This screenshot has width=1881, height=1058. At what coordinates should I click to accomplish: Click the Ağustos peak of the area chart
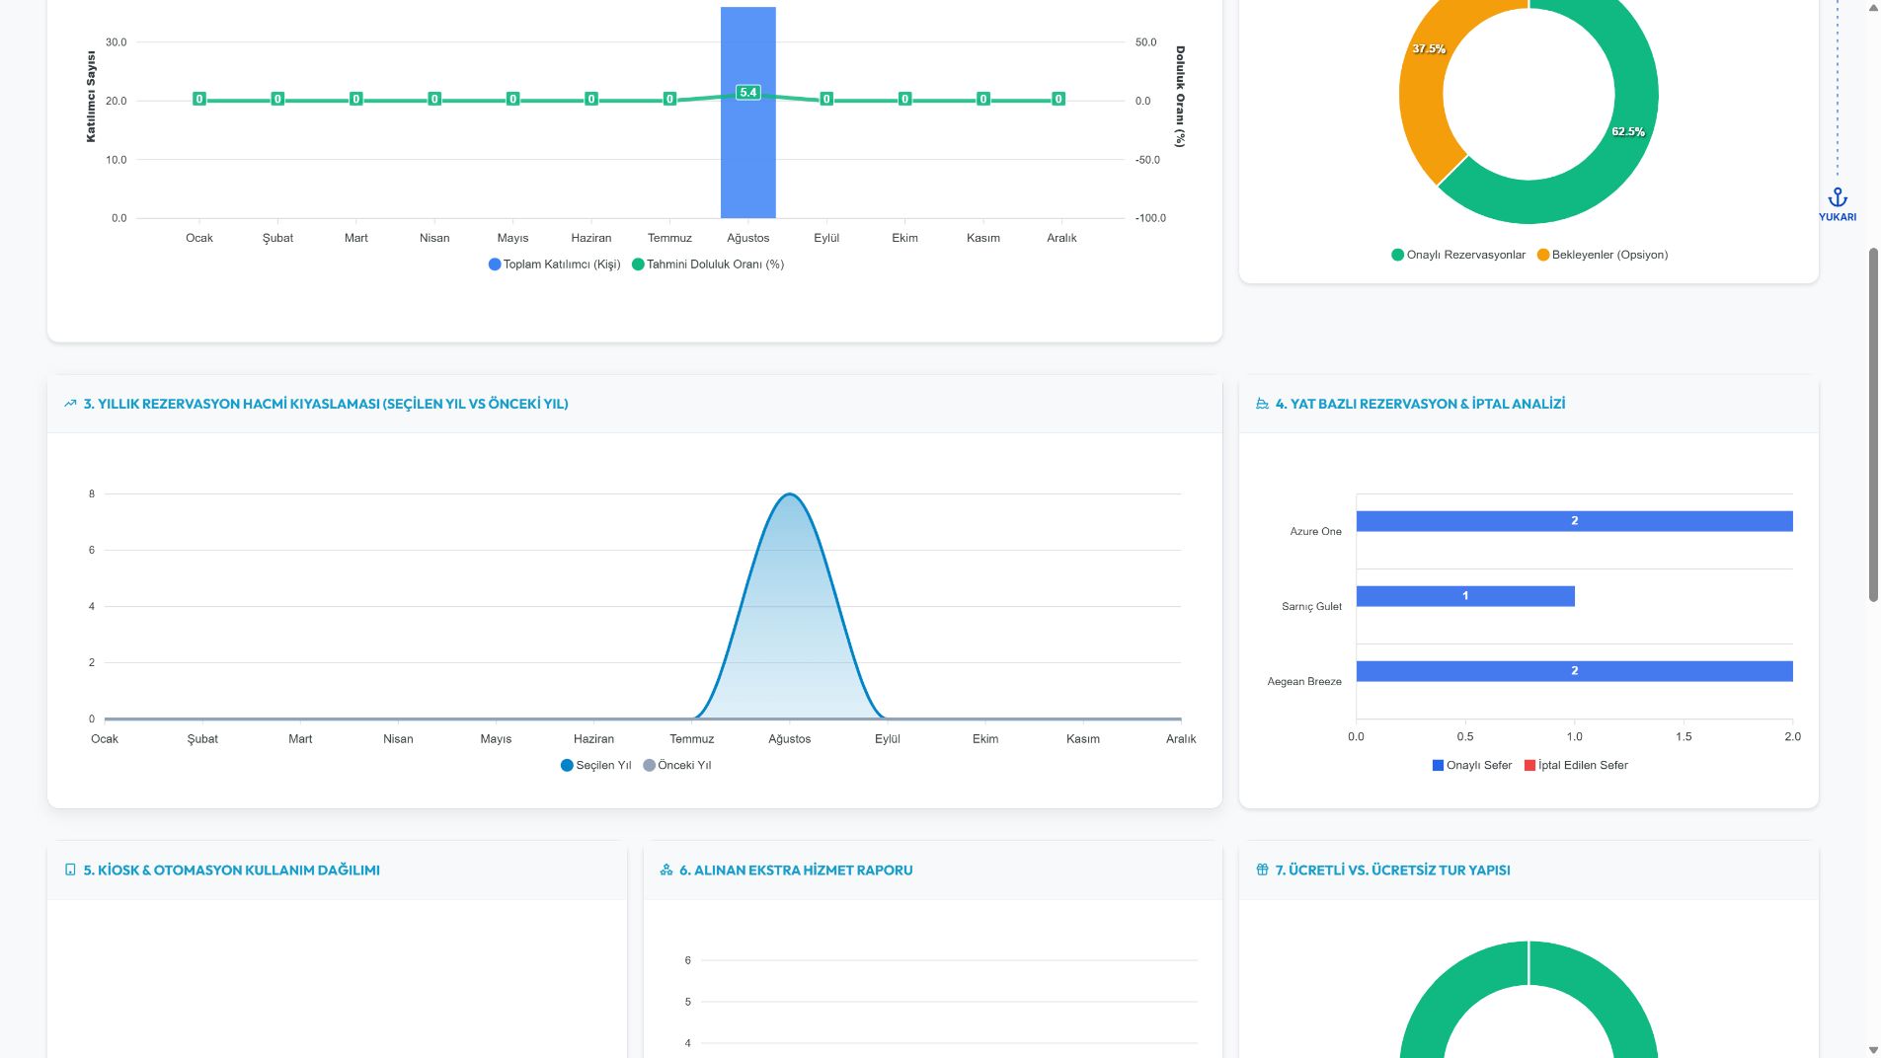tap(789, 494)
